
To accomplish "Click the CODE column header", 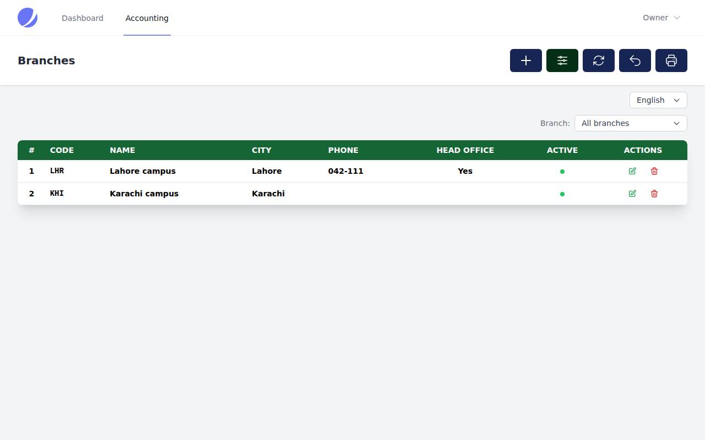I will [62, 150].
